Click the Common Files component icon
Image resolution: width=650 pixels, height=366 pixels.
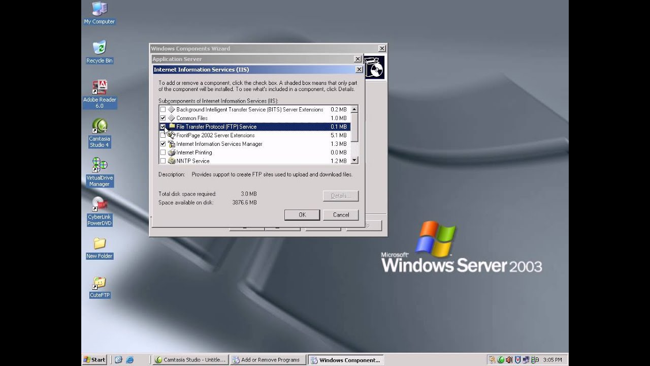coord(172,118)
